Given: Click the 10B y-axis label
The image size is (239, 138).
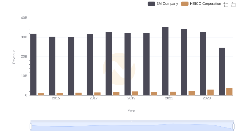Looking at the screenshot, I should (24, 76).
